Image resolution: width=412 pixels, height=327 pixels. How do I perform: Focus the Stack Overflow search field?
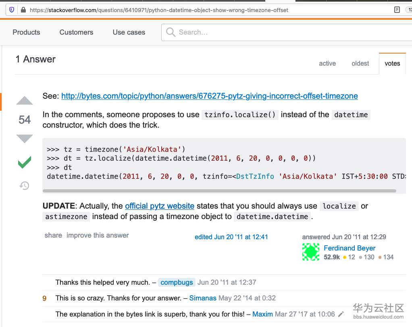[x=282, y=32]
